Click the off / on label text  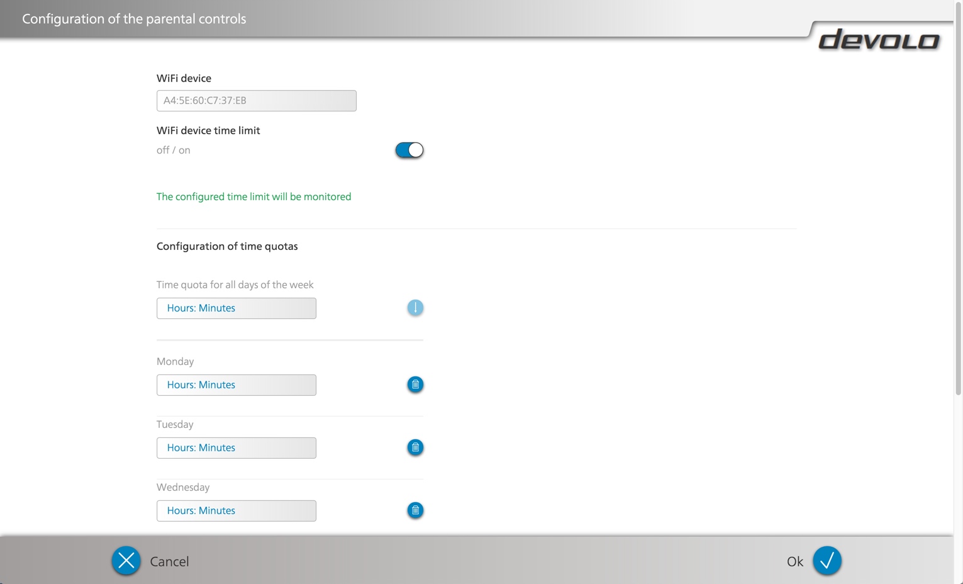point(174,150)
